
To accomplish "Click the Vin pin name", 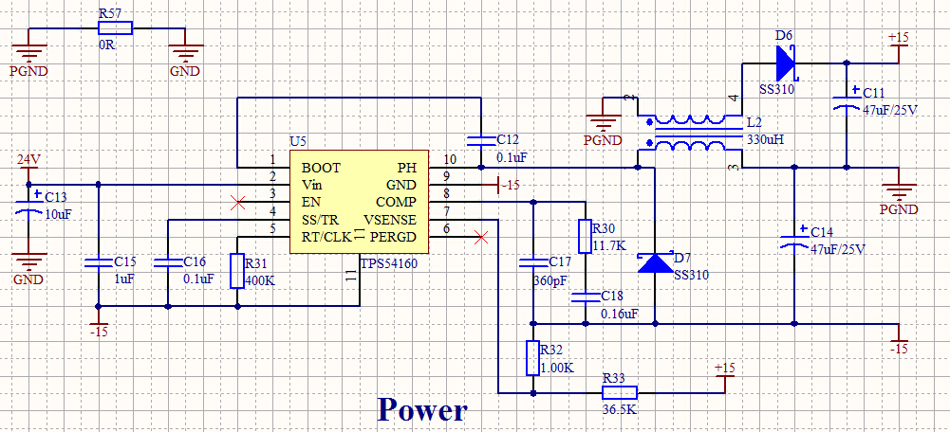I will point(311,185).
